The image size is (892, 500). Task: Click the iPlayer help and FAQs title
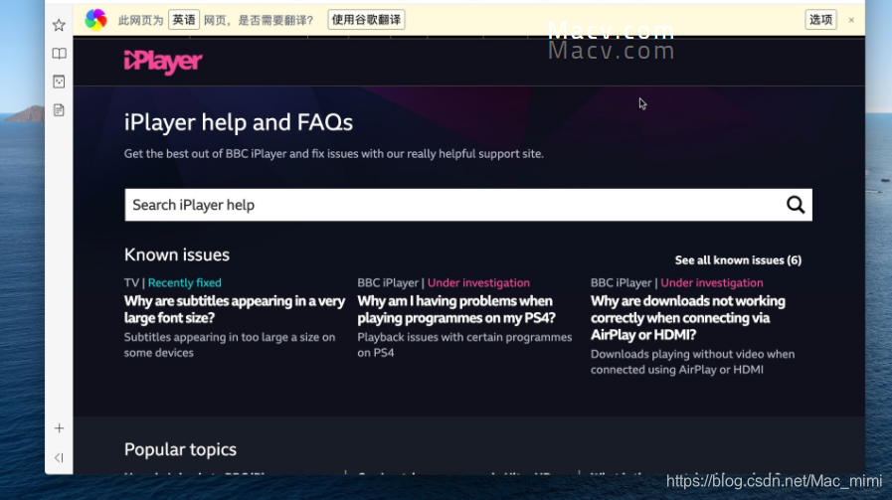[239, 122]
